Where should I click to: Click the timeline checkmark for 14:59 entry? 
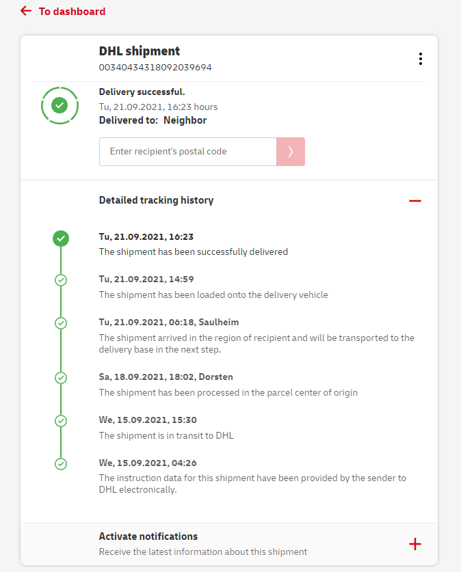tap(61, 280)
